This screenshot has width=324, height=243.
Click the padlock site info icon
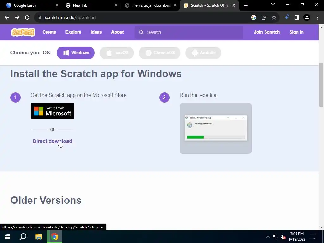(40, 18)
